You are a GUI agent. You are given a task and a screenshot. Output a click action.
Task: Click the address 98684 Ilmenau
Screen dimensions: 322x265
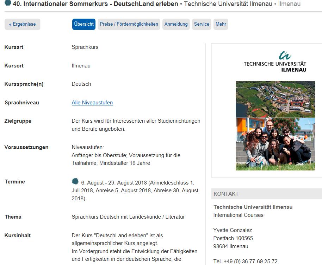[231, 246]
